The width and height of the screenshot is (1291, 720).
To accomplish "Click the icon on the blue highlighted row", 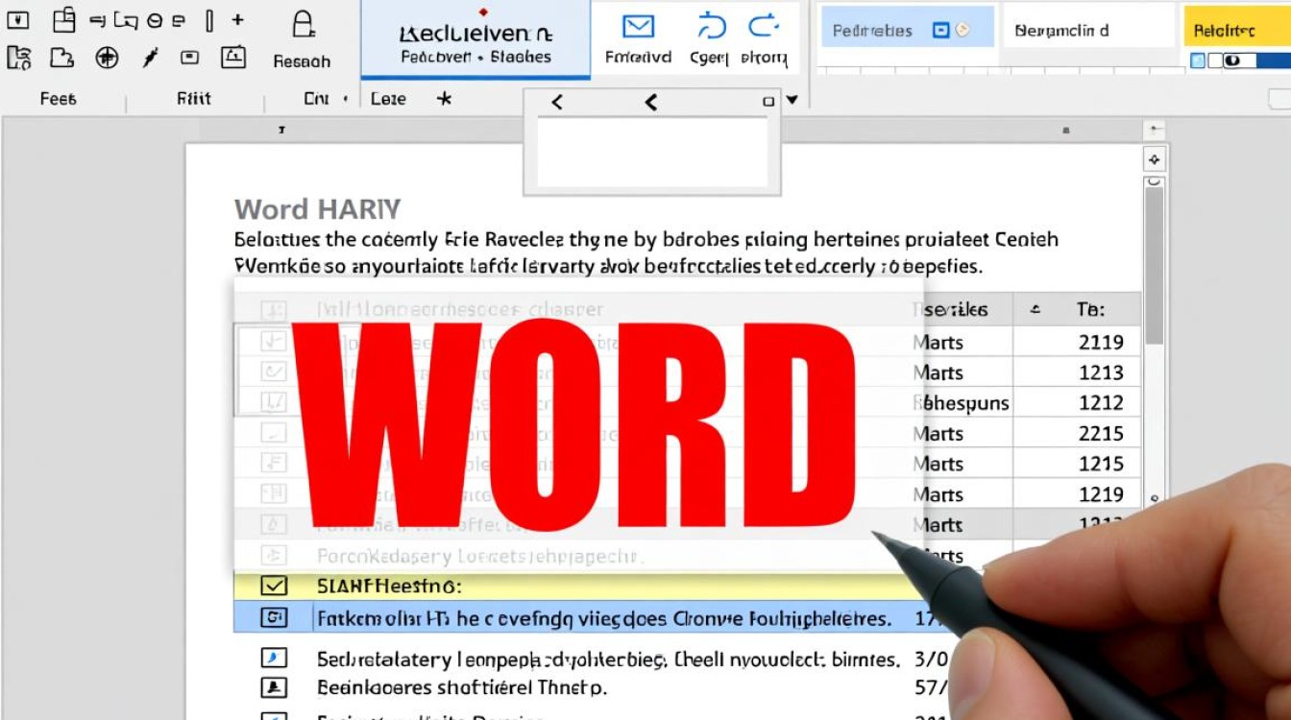I will tap(275, 618).
